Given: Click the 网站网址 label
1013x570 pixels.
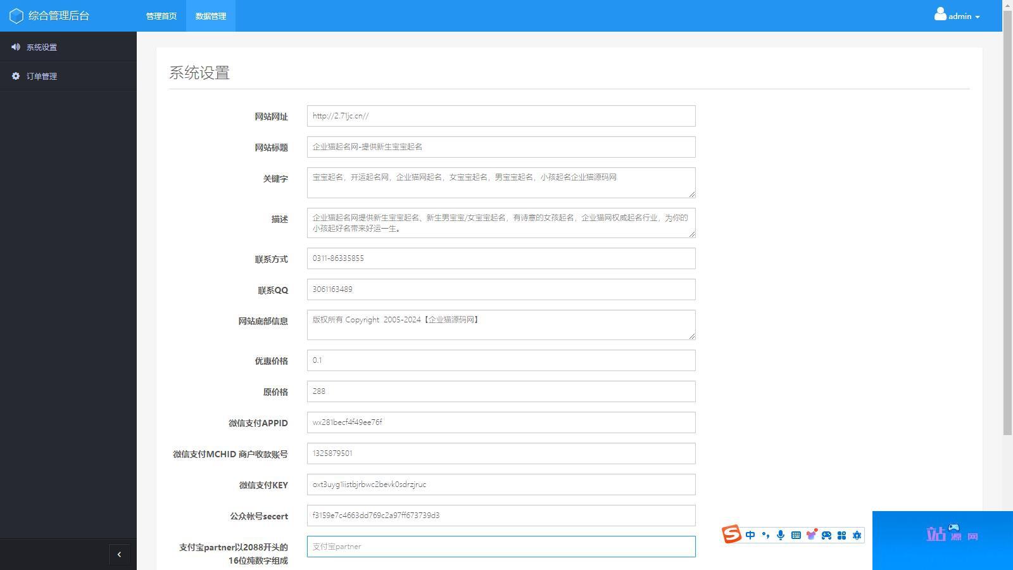Looking at the screenshot, I should click(x=271, y=117).
